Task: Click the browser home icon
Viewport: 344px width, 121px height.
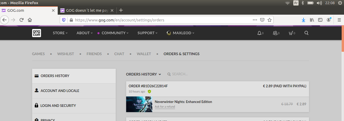Action: [x=30, y=20]
